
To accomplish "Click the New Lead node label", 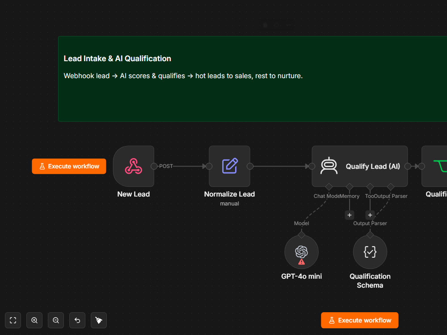I will coord(133,194).
